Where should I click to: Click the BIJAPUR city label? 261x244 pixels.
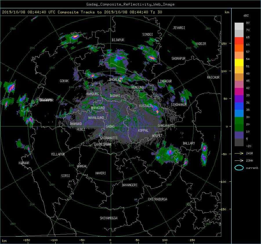(x=118, y=40)
